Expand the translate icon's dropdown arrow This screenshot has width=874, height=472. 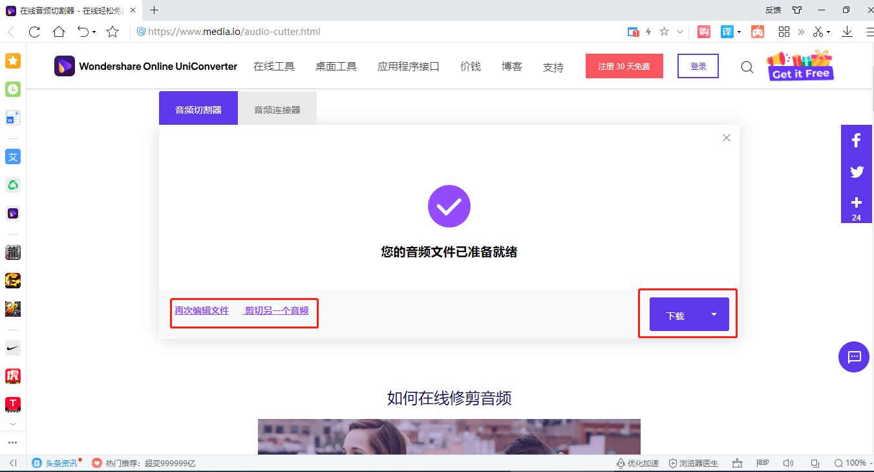[x=738, y=31]
